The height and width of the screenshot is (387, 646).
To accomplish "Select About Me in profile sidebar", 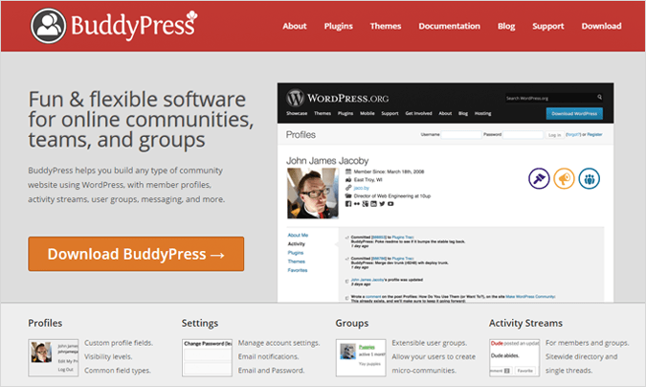I will tap(298, 236).
